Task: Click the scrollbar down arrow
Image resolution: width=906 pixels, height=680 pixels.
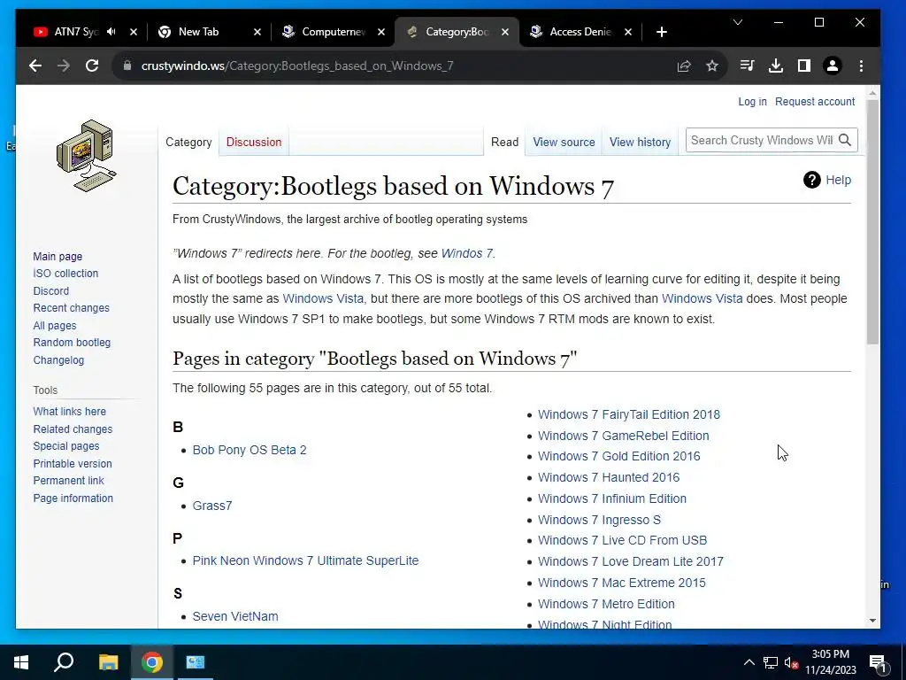Action: (872, 621)
